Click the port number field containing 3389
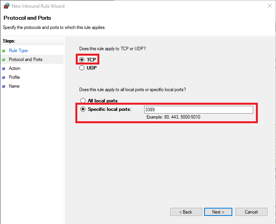 [x=199, y=110]
